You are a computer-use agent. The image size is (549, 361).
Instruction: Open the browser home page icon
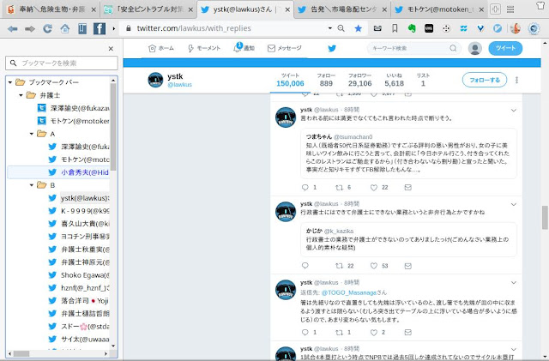(x=65, y=28)
